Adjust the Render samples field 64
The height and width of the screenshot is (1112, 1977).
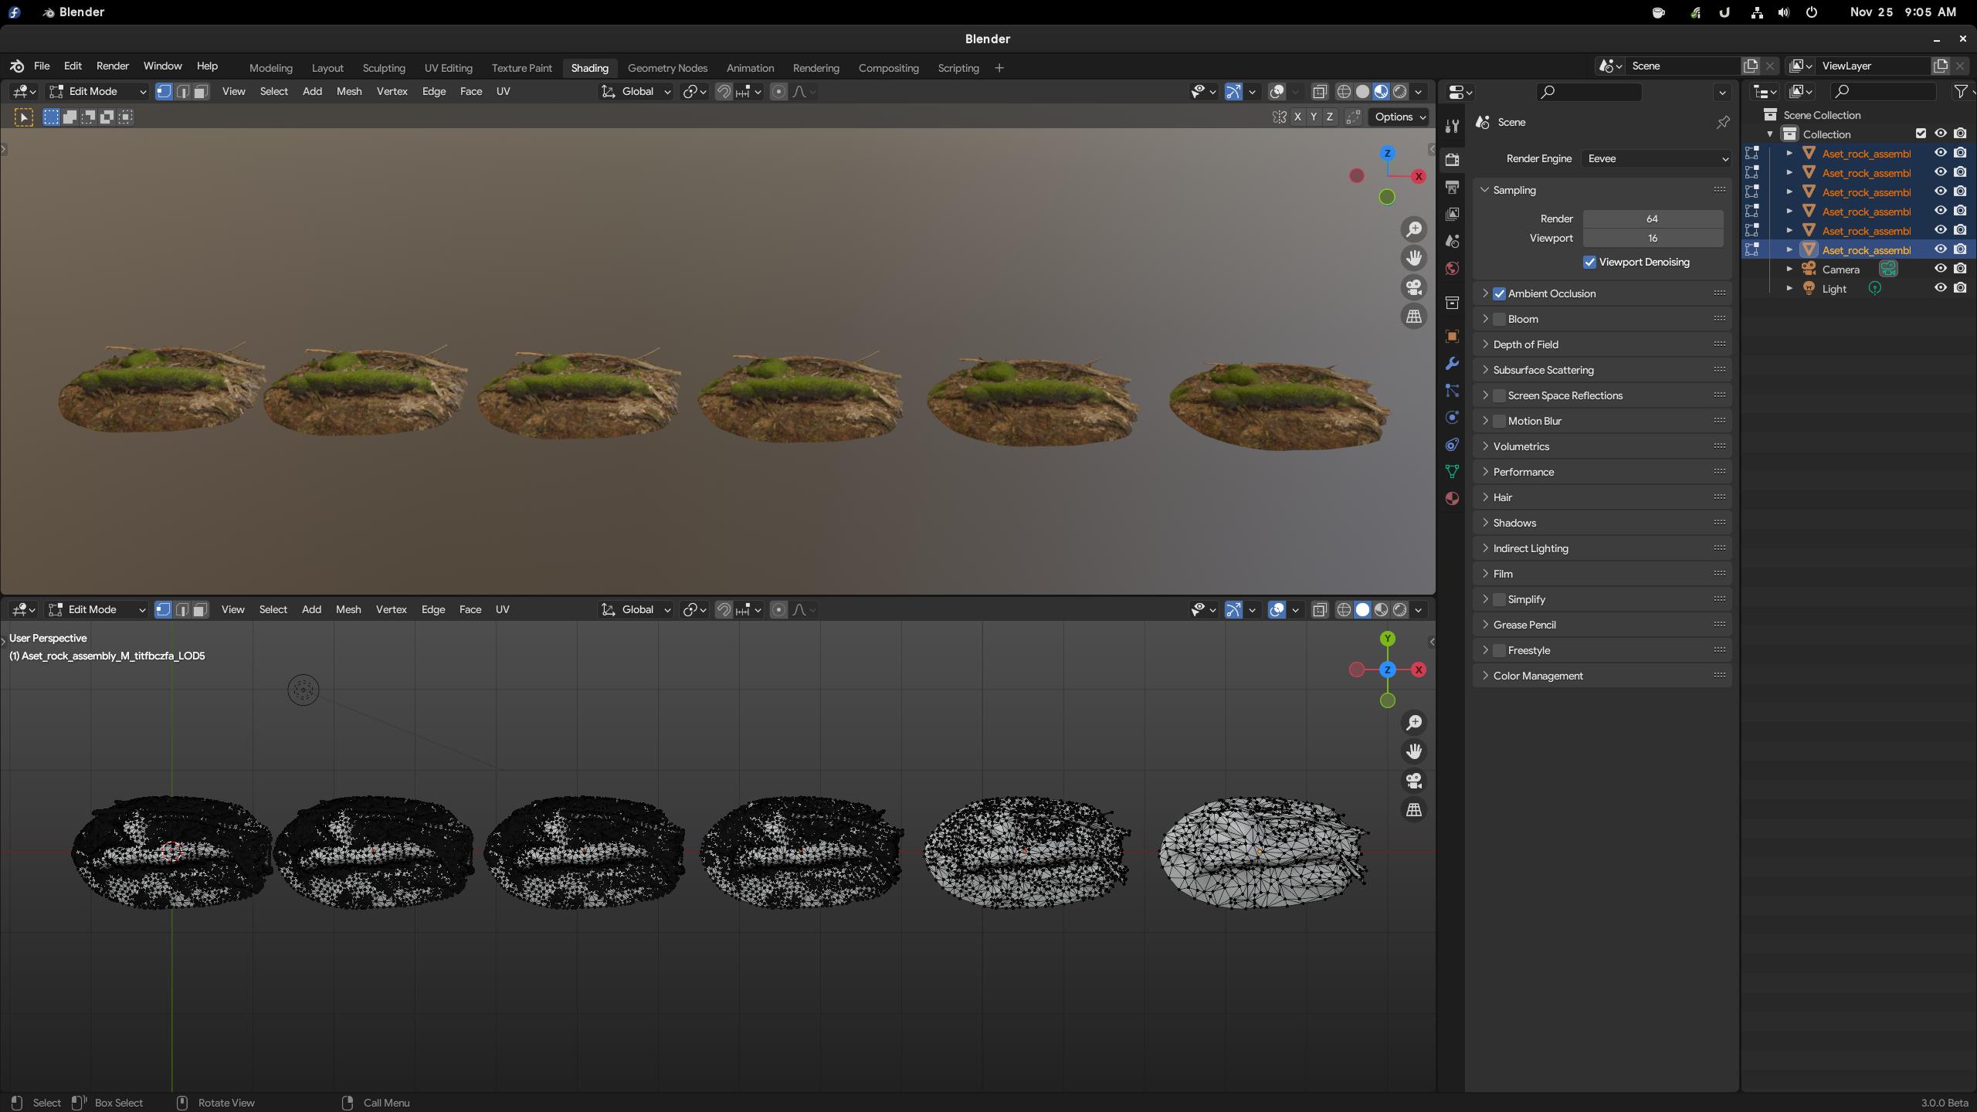point(1653,219)
